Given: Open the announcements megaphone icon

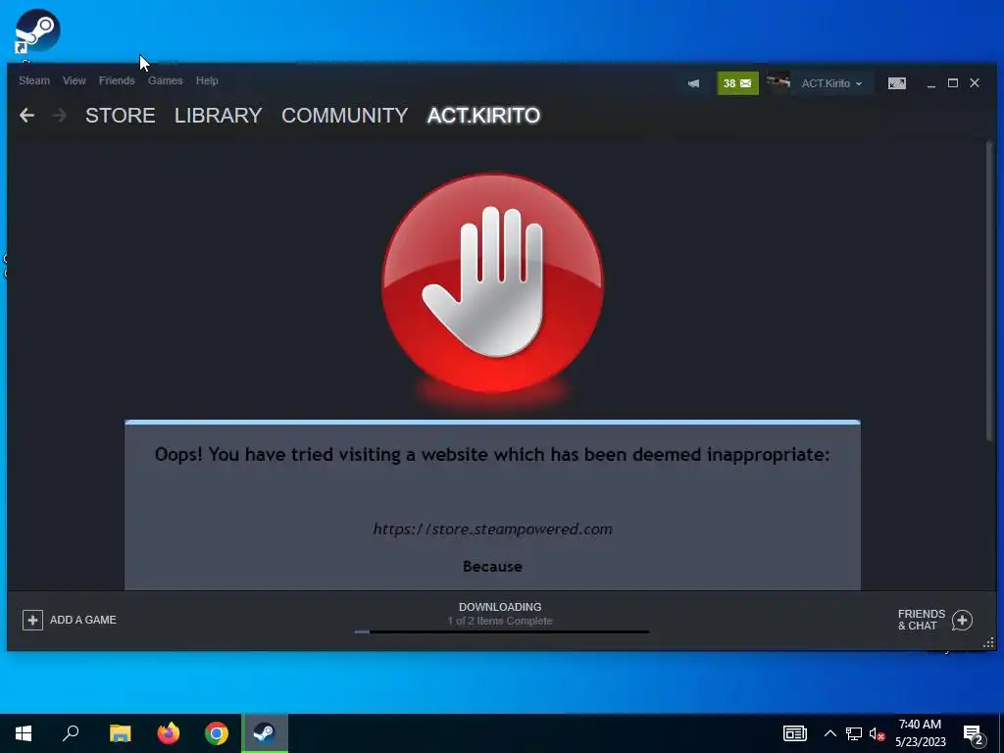Looking at the screenshot, I should tap(693, 83).
